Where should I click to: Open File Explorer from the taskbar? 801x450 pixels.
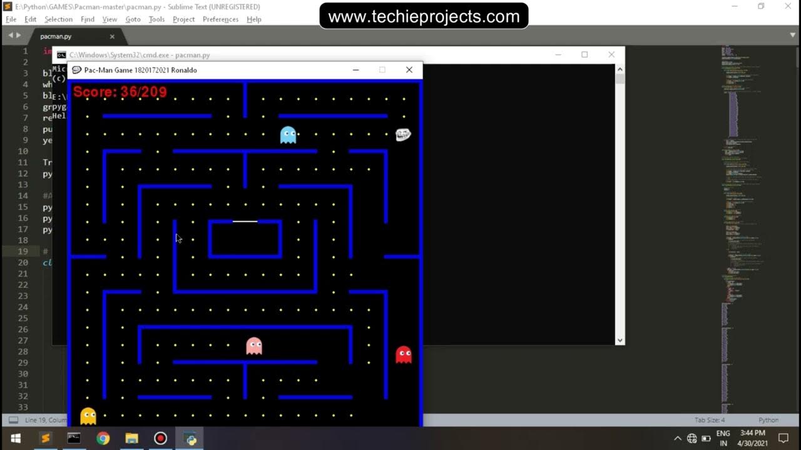131,438
